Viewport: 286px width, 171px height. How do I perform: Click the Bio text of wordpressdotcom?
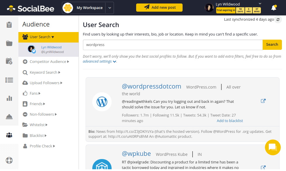coord(180,134)
